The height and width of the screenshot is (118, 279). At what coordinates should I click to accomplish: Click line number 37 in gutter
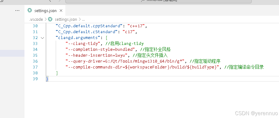pyautogui.click(x=35, y=67)
